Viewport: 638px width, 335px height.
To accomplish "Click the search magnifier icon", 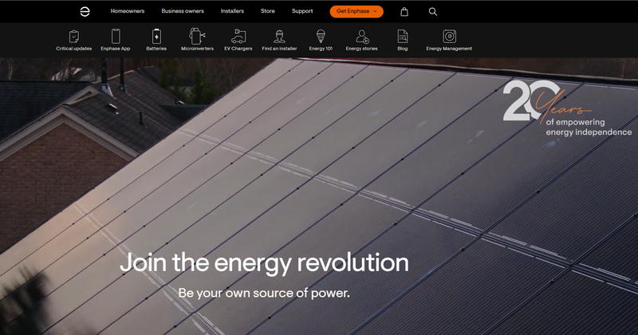I will click(x=433, y=12).
